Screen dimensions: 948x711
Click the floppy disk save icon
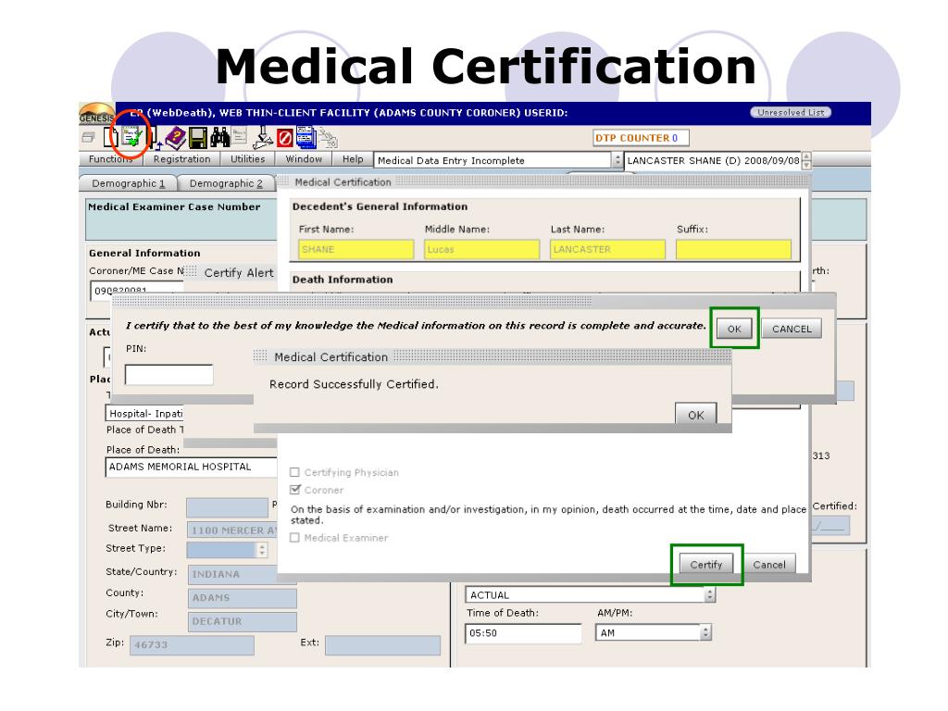(x=198, y=139)
